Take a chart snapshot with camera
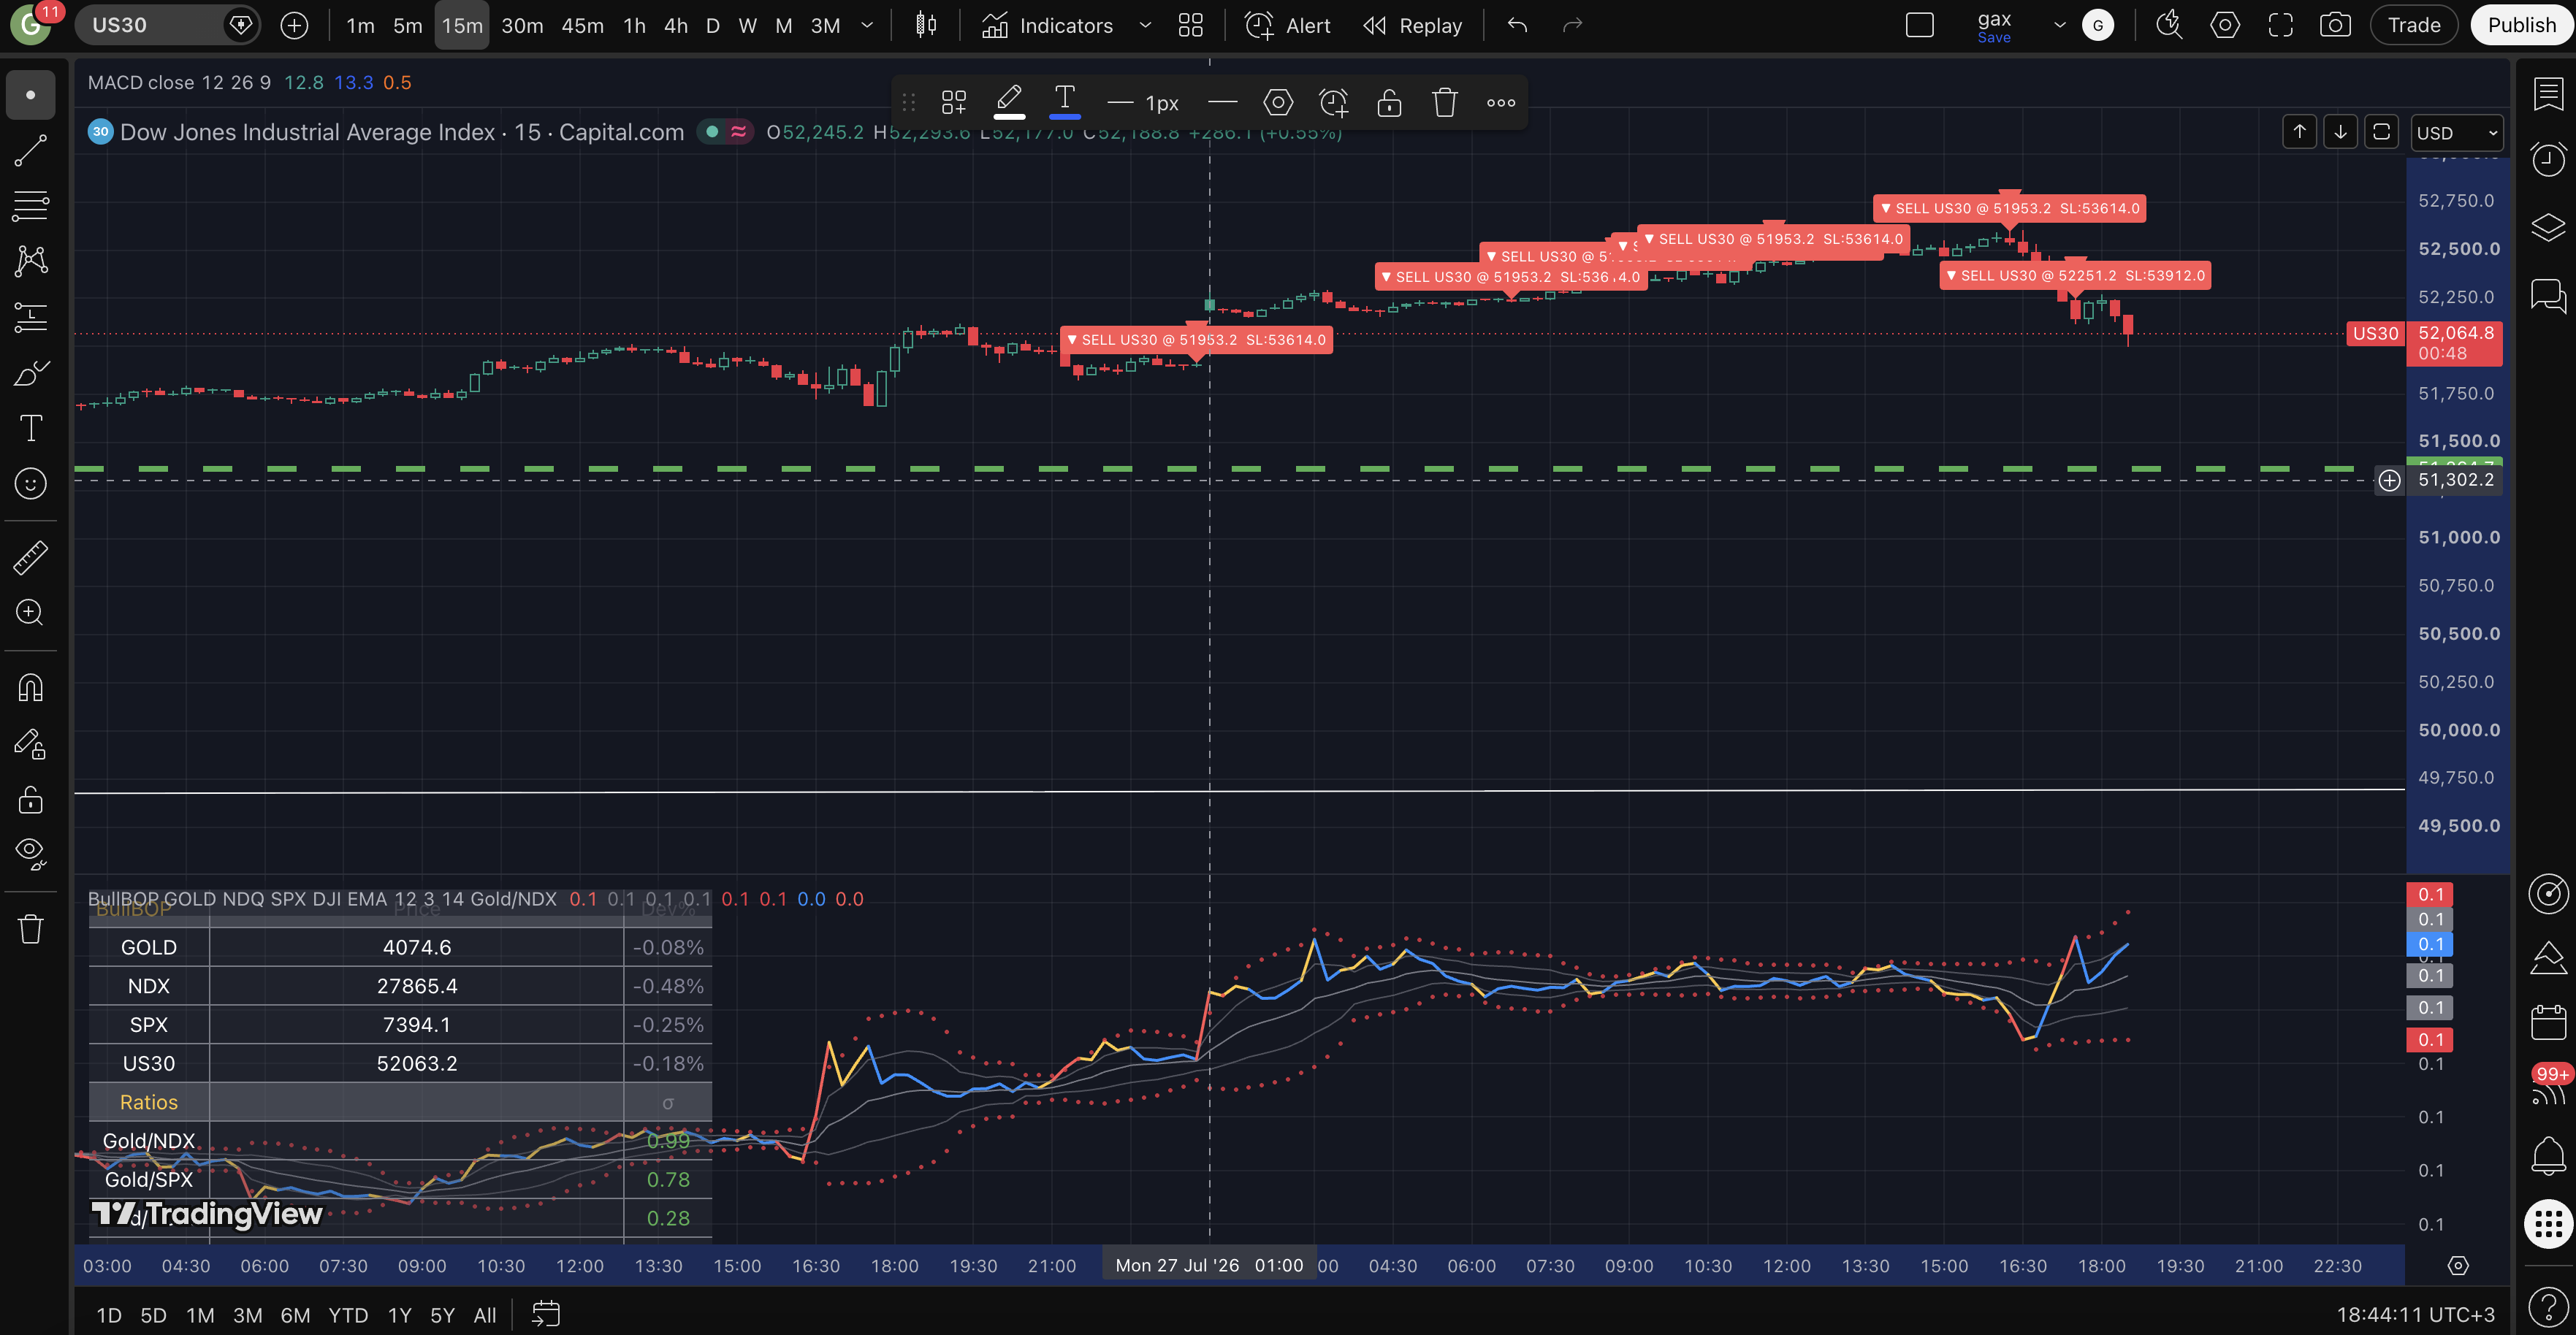Viewport: 2576px width, 1335px height. (x=2335, y=25)
